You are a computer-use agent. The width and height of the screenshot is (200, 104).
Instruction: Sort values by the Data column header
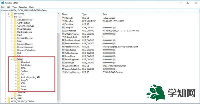[126, 14]
